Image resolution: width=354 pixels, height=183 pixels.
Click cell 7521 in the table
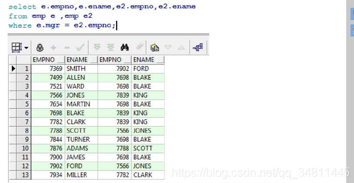point(48,86)
